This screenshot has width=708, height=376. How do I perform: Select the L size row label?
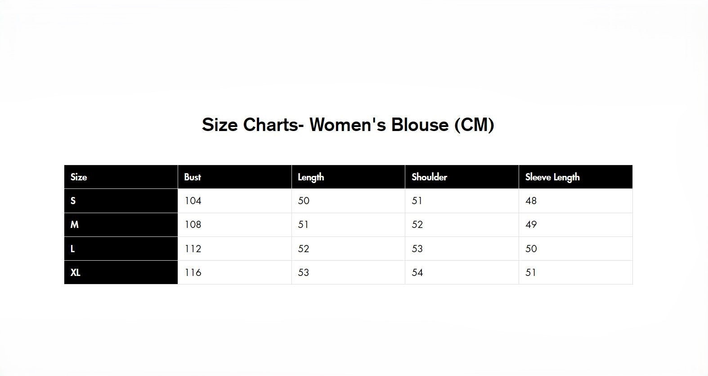point(72,249)
